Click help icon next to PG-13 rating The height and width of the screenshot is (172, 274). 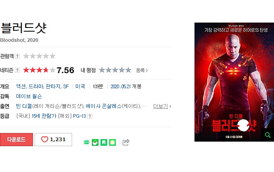click(90, 116)
